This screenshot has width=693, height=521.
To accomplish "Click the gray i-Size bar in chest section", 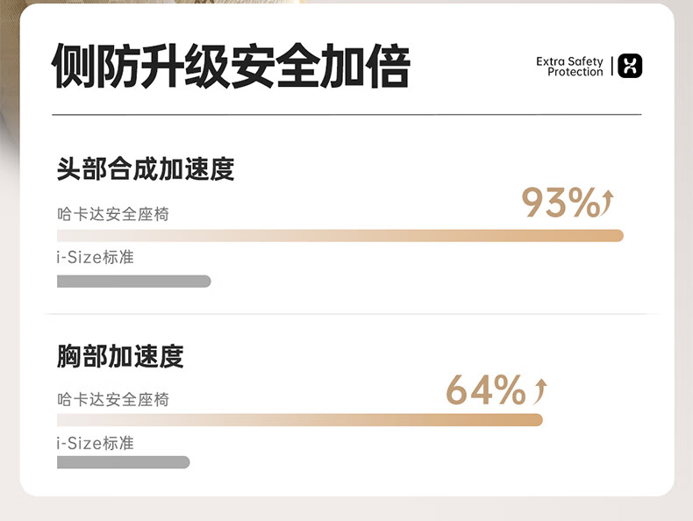I will (x=123, y=462).
